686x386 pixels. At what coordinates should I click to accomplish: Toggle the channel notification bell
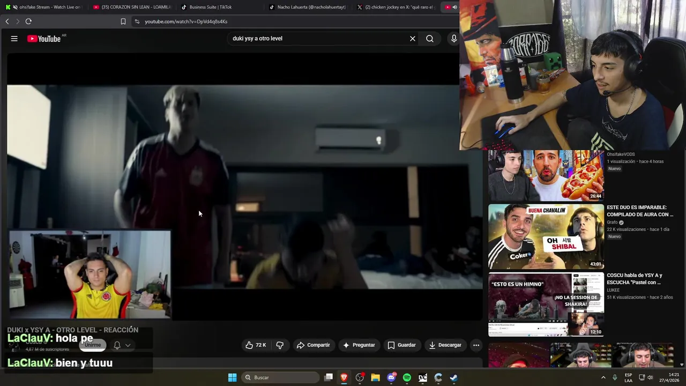pos(117,345)
